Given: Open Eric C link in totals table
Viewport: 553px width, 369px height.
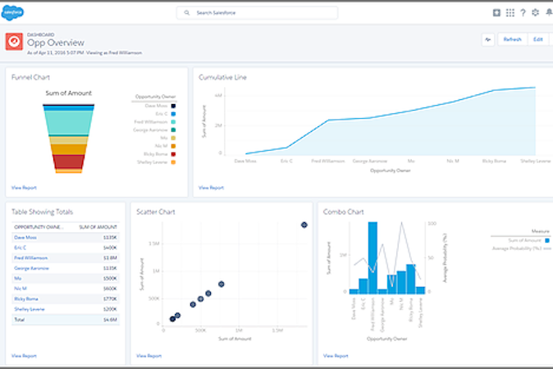Looking at the screenshot, I should pos(21,248).
